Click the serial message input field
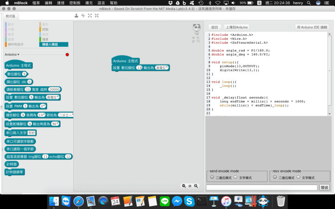This screenshot has height=209, width=335. pos(262,187)
